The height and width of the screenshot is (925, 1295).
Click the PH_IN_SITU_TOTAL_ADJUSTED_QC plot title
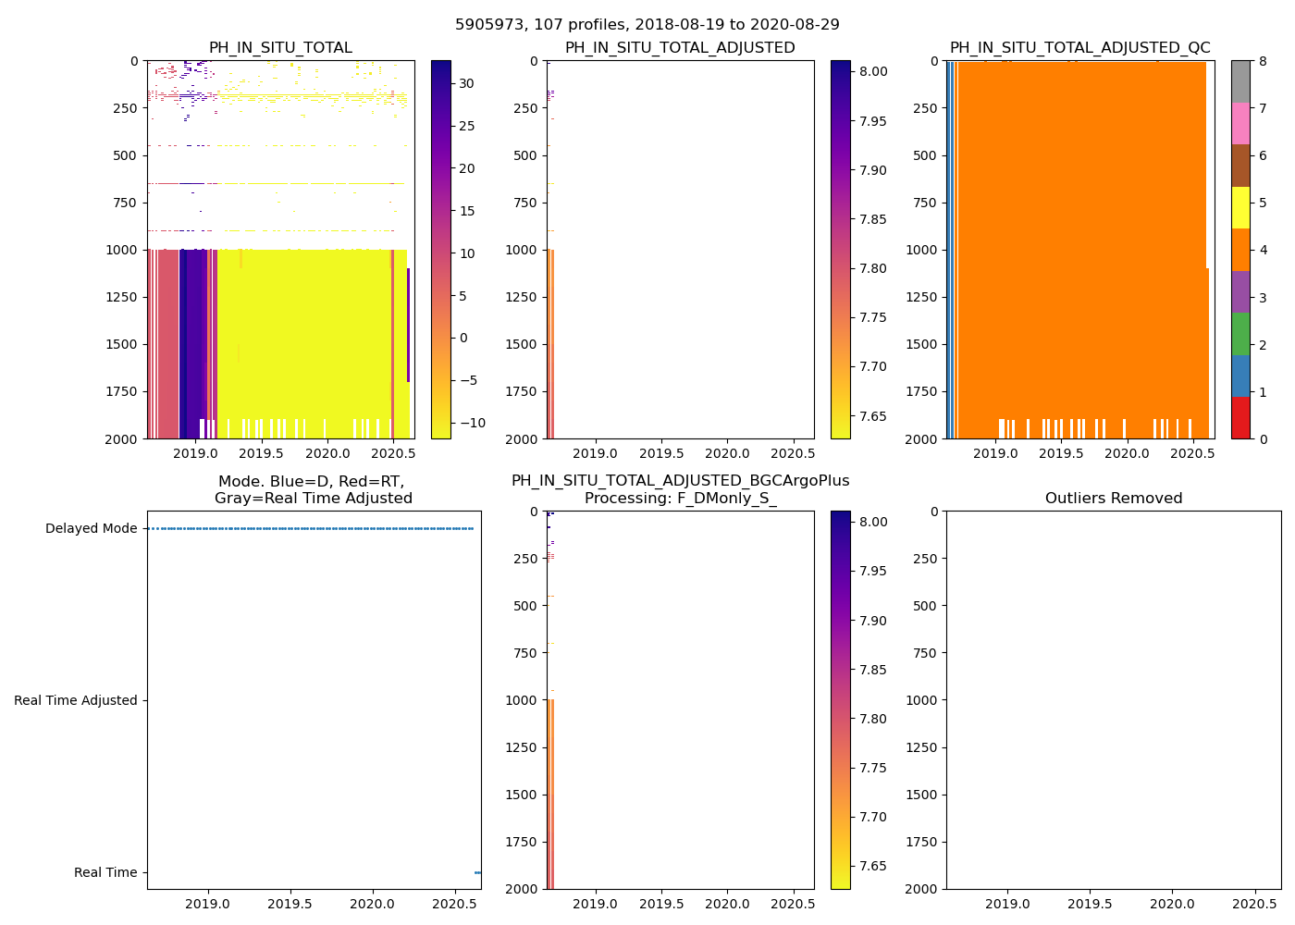click(1079, 48)
